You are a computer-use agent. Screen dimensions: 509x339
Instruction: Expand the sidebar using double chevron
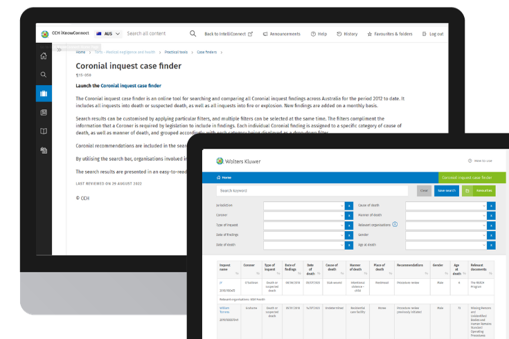pyautogui.click(x=60, y=49)
